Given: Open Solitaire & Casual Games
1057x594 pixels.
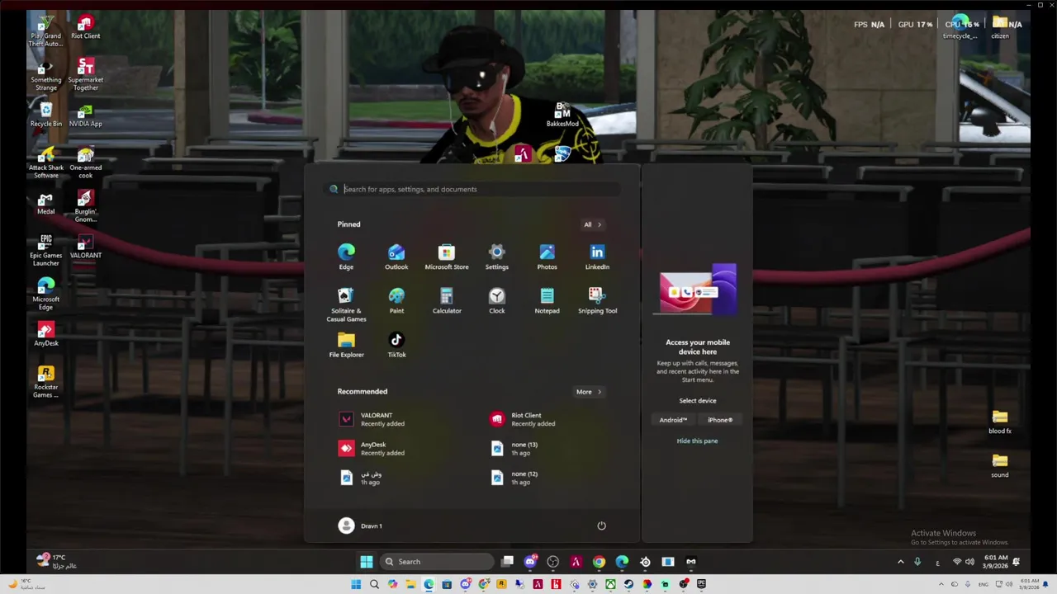Looking at the screenshot, I should (x=346, y=304).
